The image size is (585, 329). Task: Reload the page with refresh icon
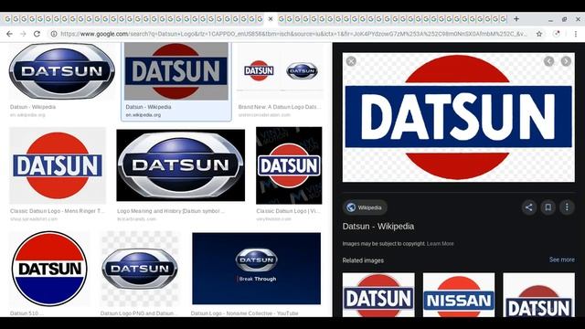tap(37, 34)
